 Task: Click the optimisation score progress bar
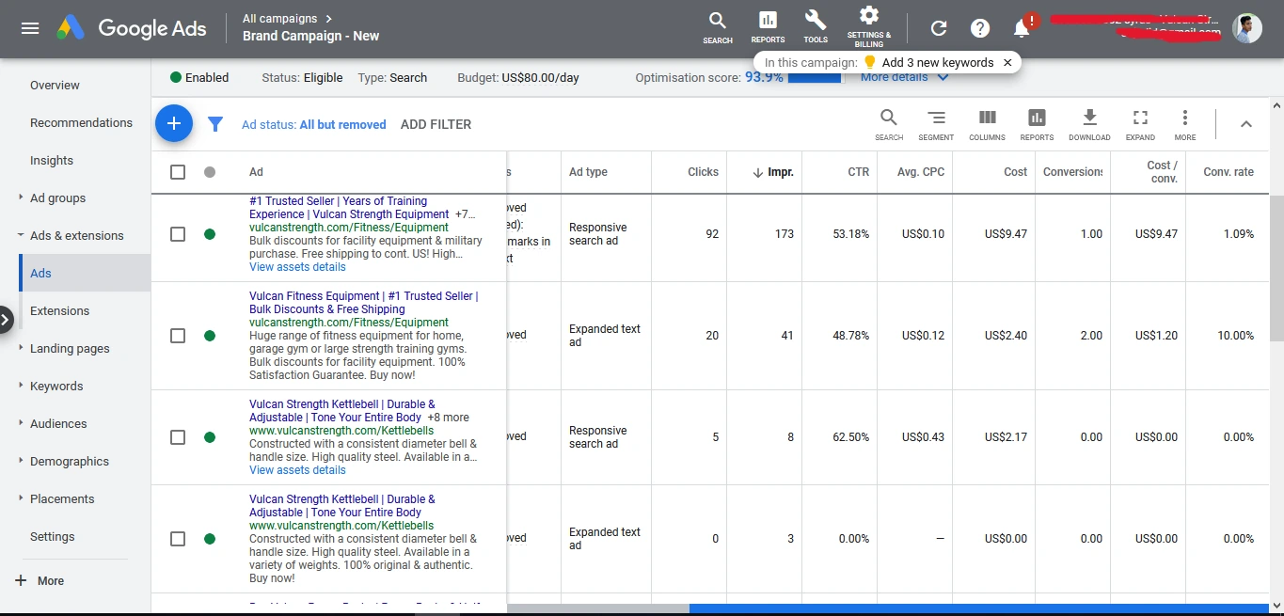[x=815, y=77]
